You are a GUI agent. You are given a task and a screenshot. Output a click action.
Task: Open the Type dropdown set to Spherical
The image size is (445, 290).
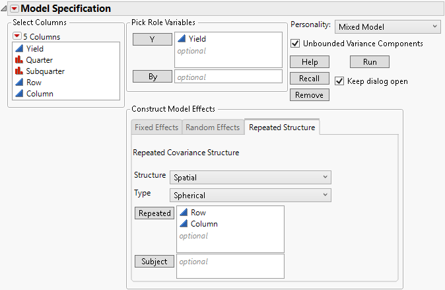(x=250, y=196)
